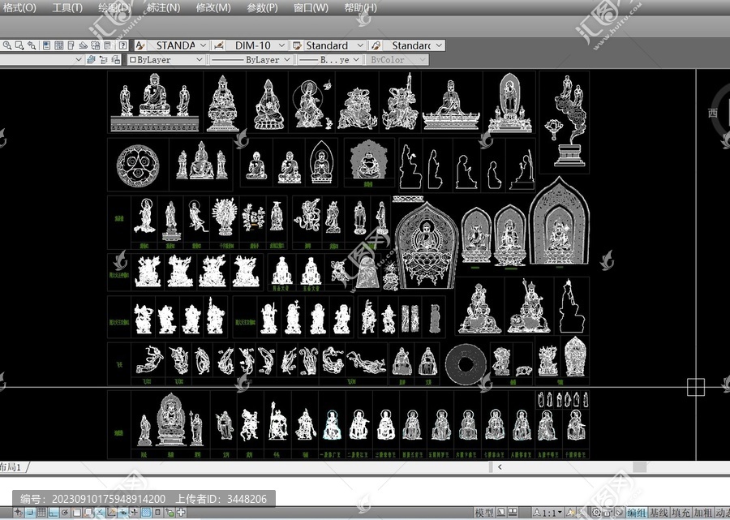Open the 参数(P) menu
This screenshot has height=520, width=730.
(262, 7)
